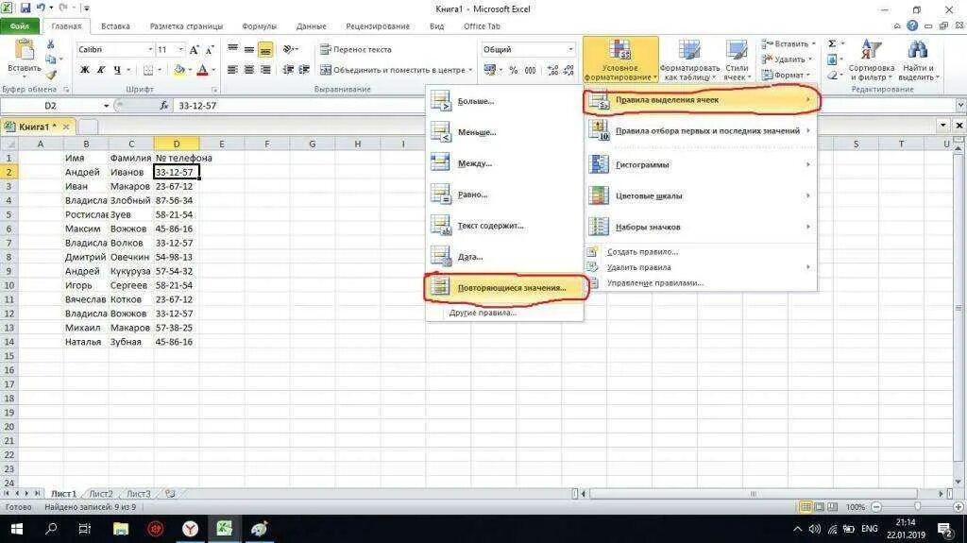Click column D header
967x543 pixels.
pos(177,144)
